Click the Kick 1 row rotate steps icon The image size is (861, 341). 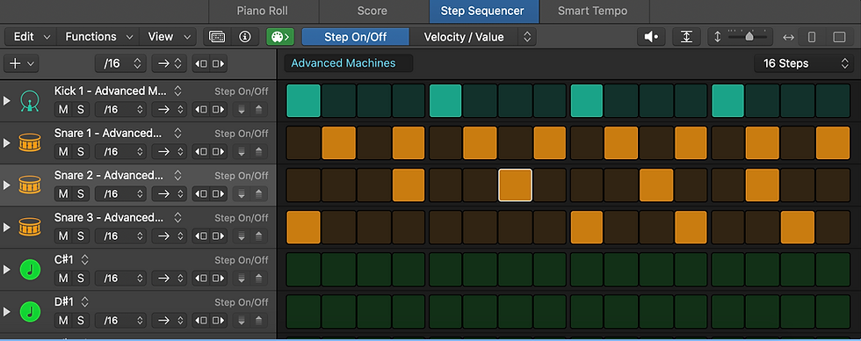point(210,109)
